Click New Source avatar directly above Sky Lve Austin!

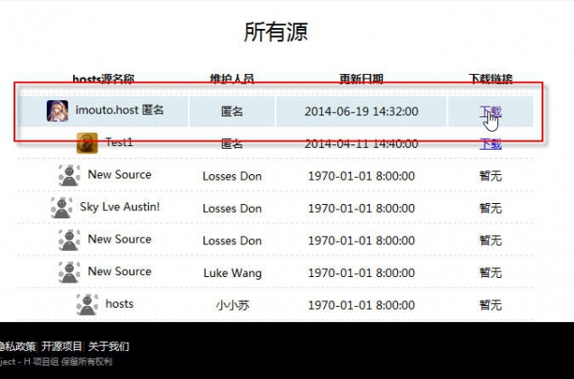[69, 175]
